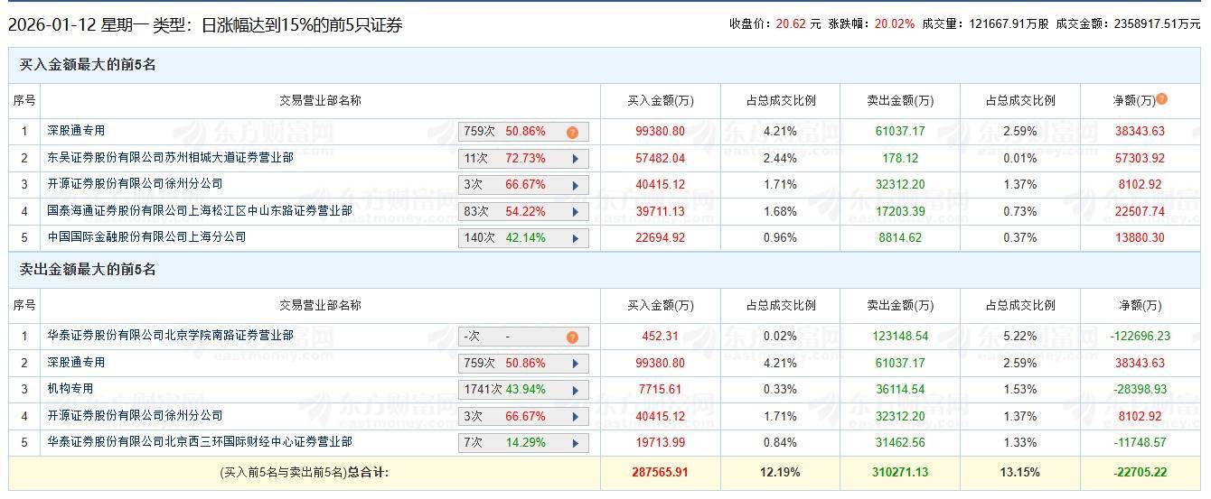
Task: Click the arrow icon in the 东吴证券苏州相城大道 row
Action: tap(575, 159)
